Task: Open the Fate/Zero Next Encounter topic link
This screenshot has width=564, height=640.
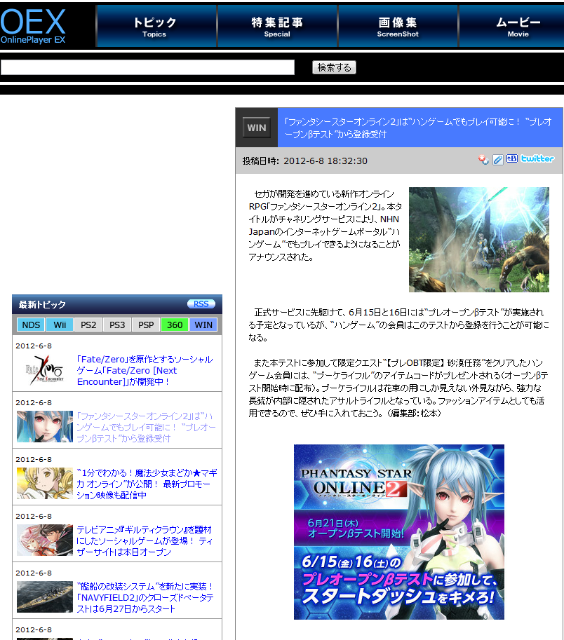Action: tap(145, 371)
